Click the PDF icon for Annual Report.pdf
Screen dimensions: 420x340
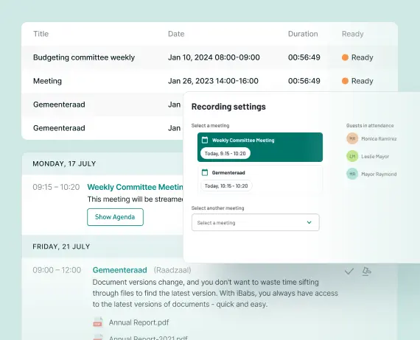[x=98, y=322]
